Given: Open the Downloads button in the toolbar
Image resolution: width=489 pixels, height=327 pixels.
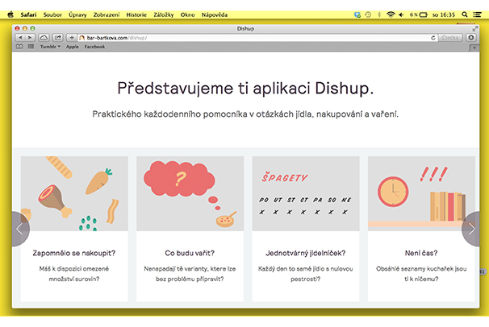Looking at the screenshot, I should click(x=470, y=38).
